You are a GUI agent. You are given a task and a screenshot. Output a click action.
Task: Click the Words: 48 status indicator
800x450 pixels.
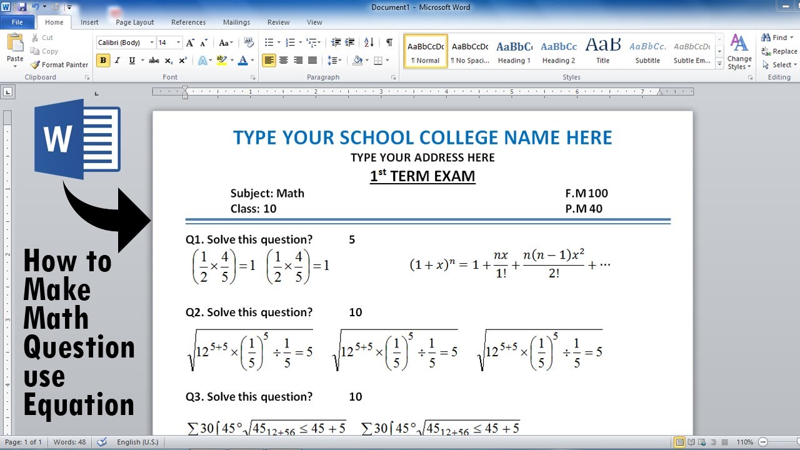tap(69, 442)
